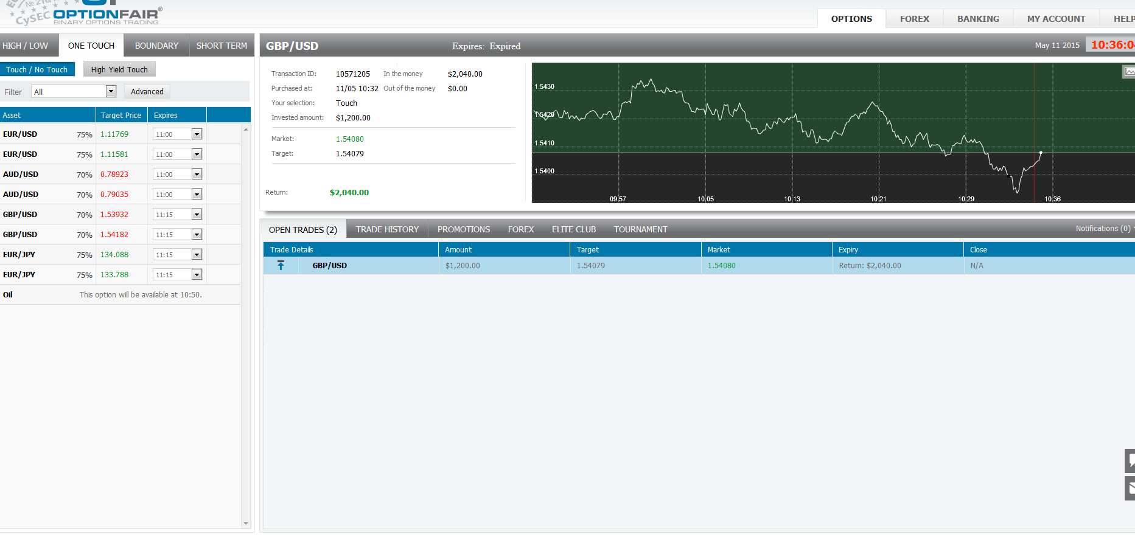Select Touch / No Touch option type
Screen dimensions: 1135x537
(37, 70)
